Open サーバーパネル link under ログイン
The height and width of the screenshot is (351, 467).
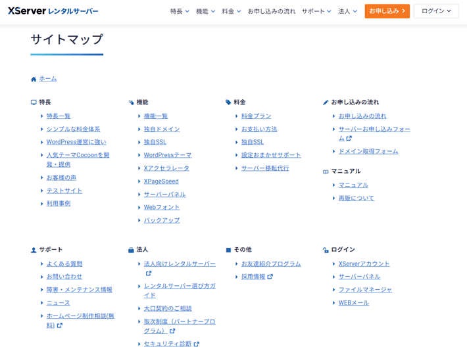[x=360, y=277]
